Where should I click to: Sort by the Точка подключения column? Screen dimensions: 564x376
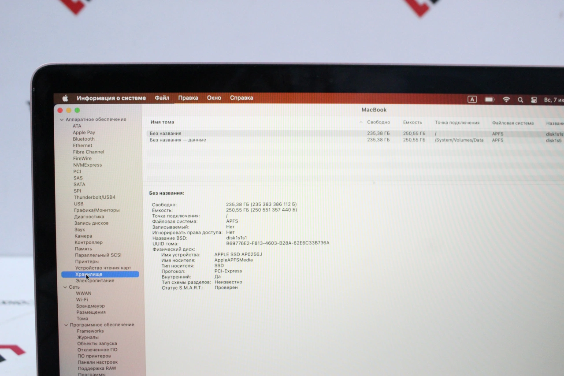coord(457,123)
